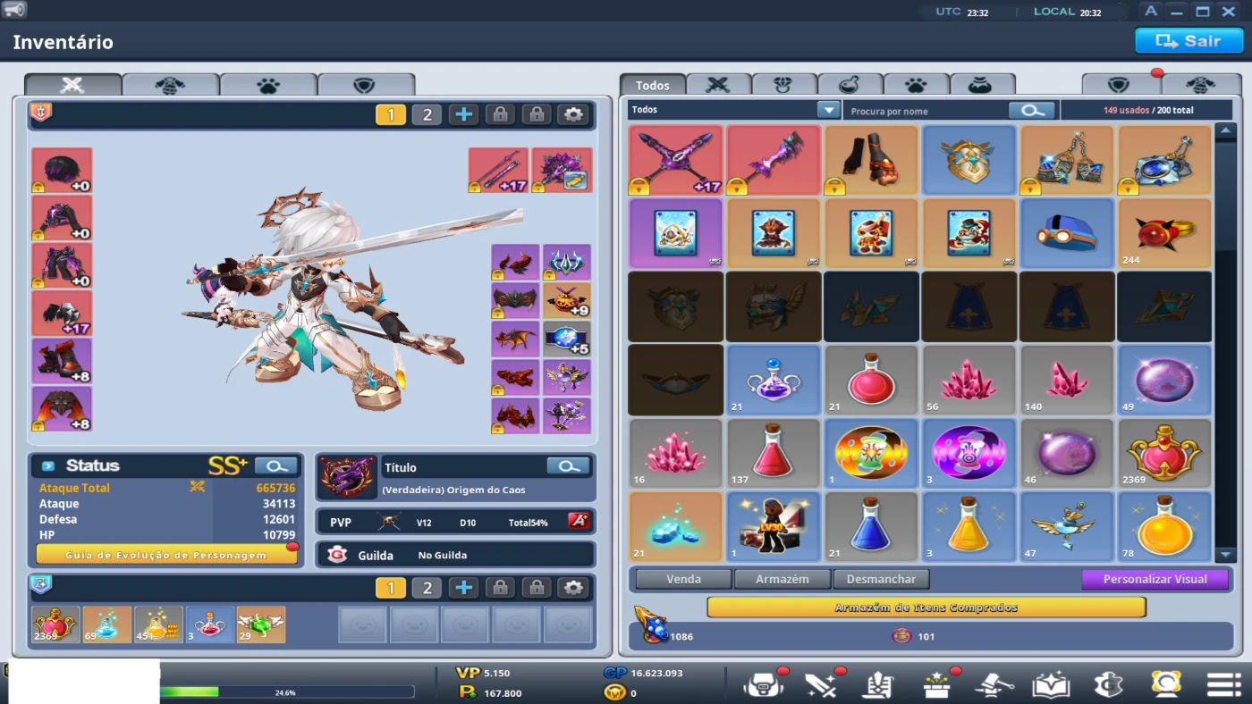Click the equipped blue gem accessory +5
This screenshot has height=704, width=1252.
point(567,339)
